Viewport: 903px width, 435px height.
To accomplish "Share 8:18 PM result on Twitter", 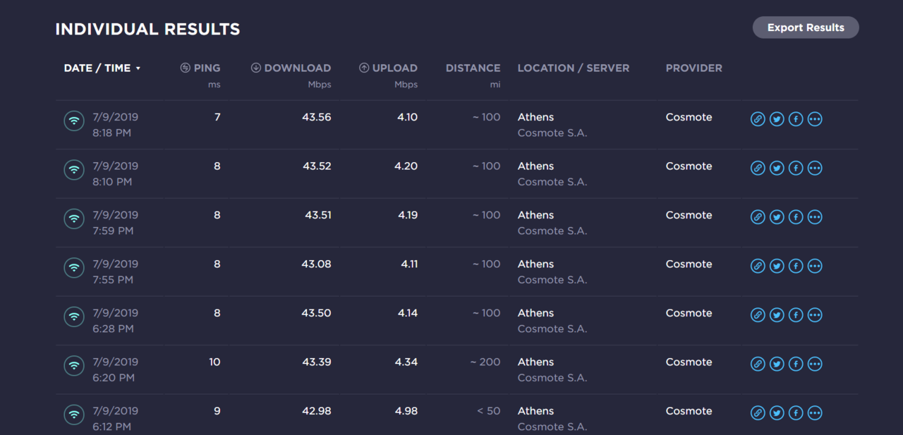I will click(x=777, y=119).
